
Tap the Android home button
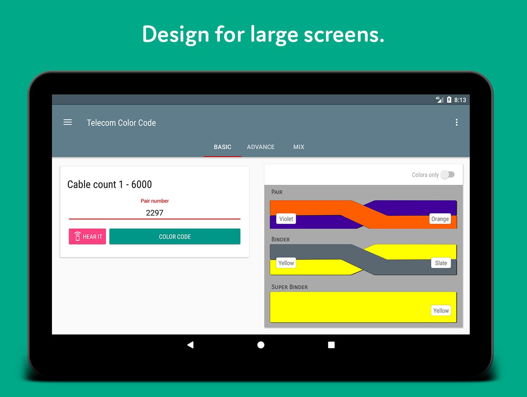(x=261, y=345)
